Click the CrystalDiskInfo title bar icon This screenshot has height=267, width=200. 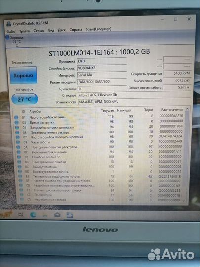tap(9, 24)
